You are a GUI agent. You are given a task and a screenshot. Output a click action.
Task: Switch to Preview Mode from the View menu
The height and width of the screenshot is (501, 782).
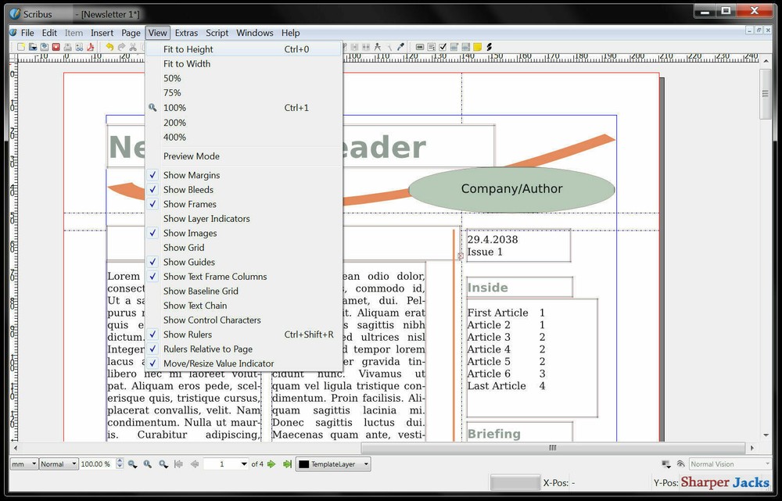191,156
